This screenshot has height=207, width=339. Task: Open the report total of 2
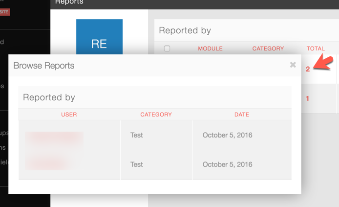coord(308,69)
